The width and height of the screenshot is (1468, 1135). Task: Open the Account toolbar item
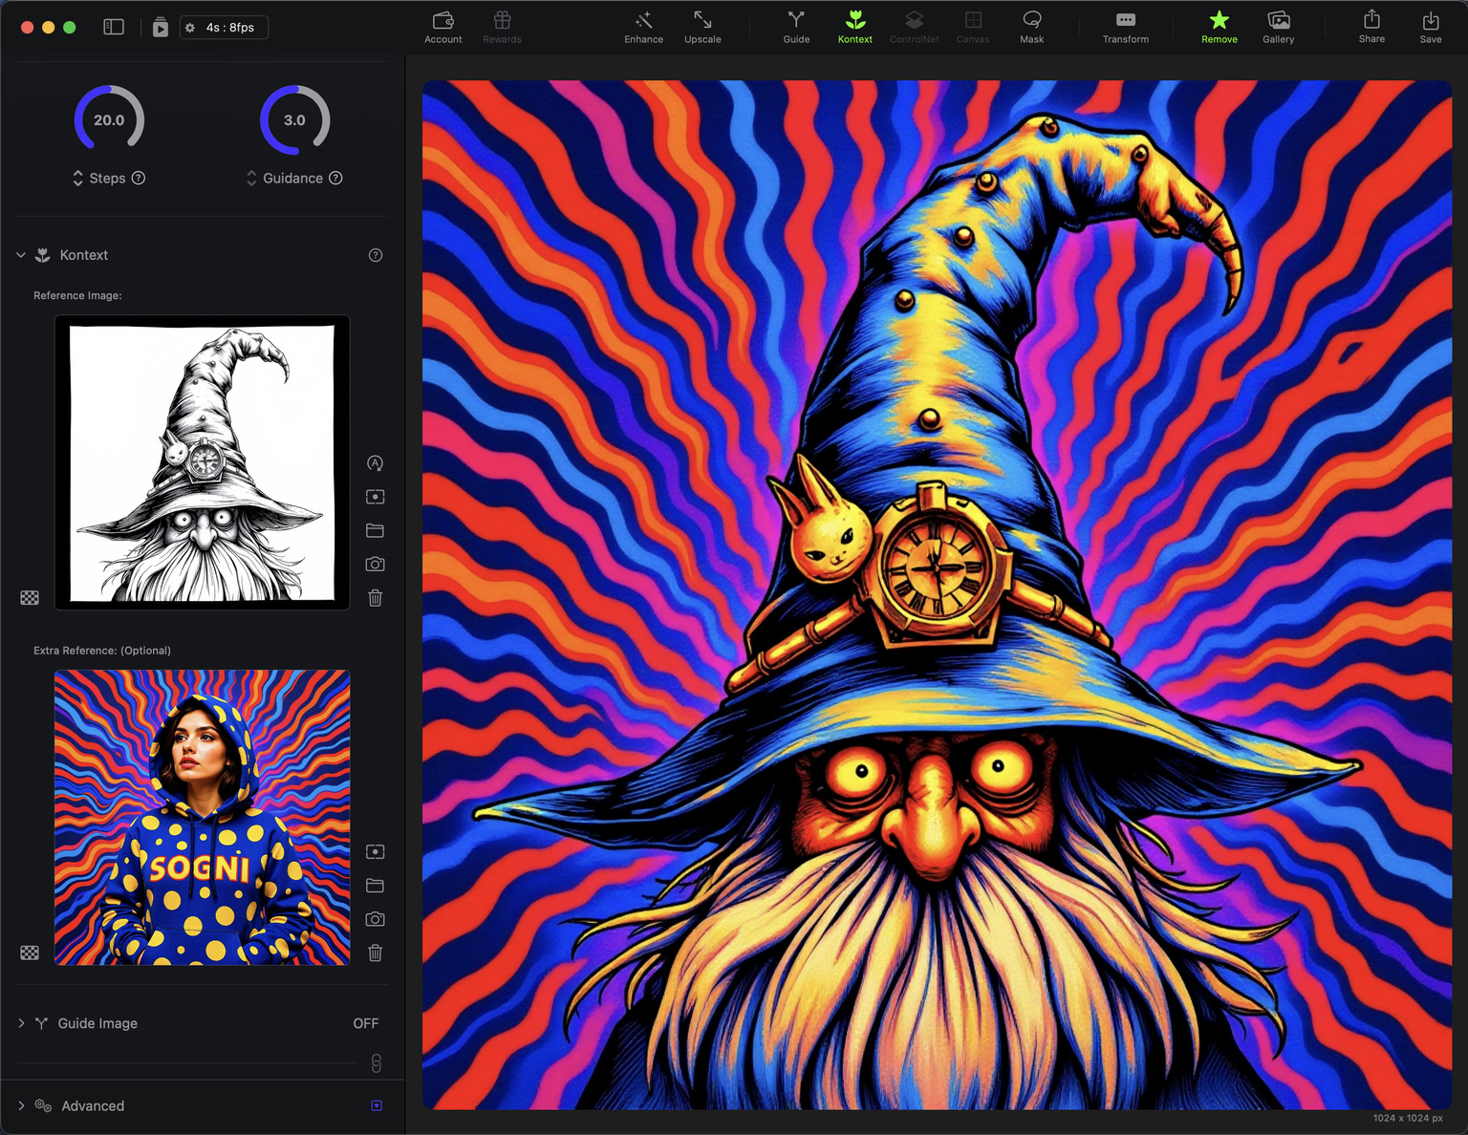click(x=443, y=27)
